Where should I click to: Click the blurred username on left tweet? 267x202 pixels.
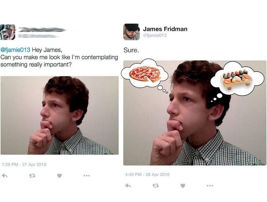coord(42,29)
